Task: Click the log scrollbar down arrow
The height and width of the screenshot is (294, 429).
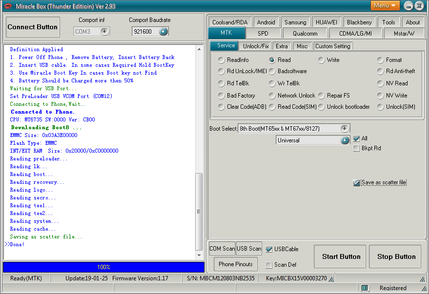Action: coord(199,255)
